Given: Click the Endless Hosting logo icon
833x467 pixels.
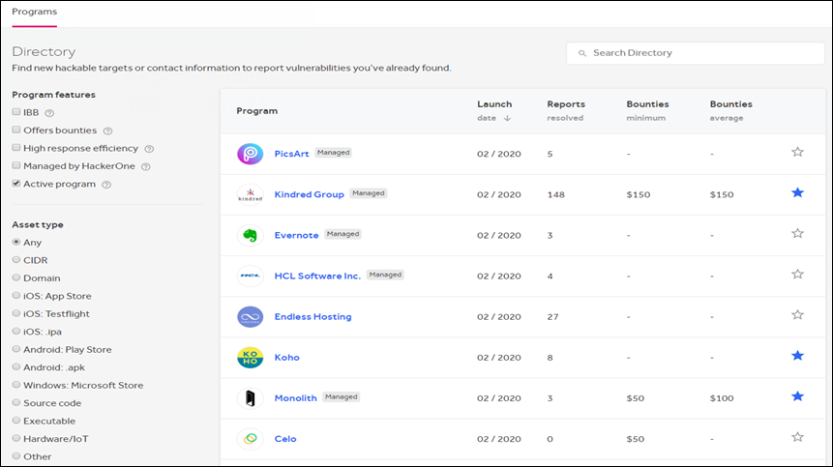Looking at the screenshot, I should (250, 316).
